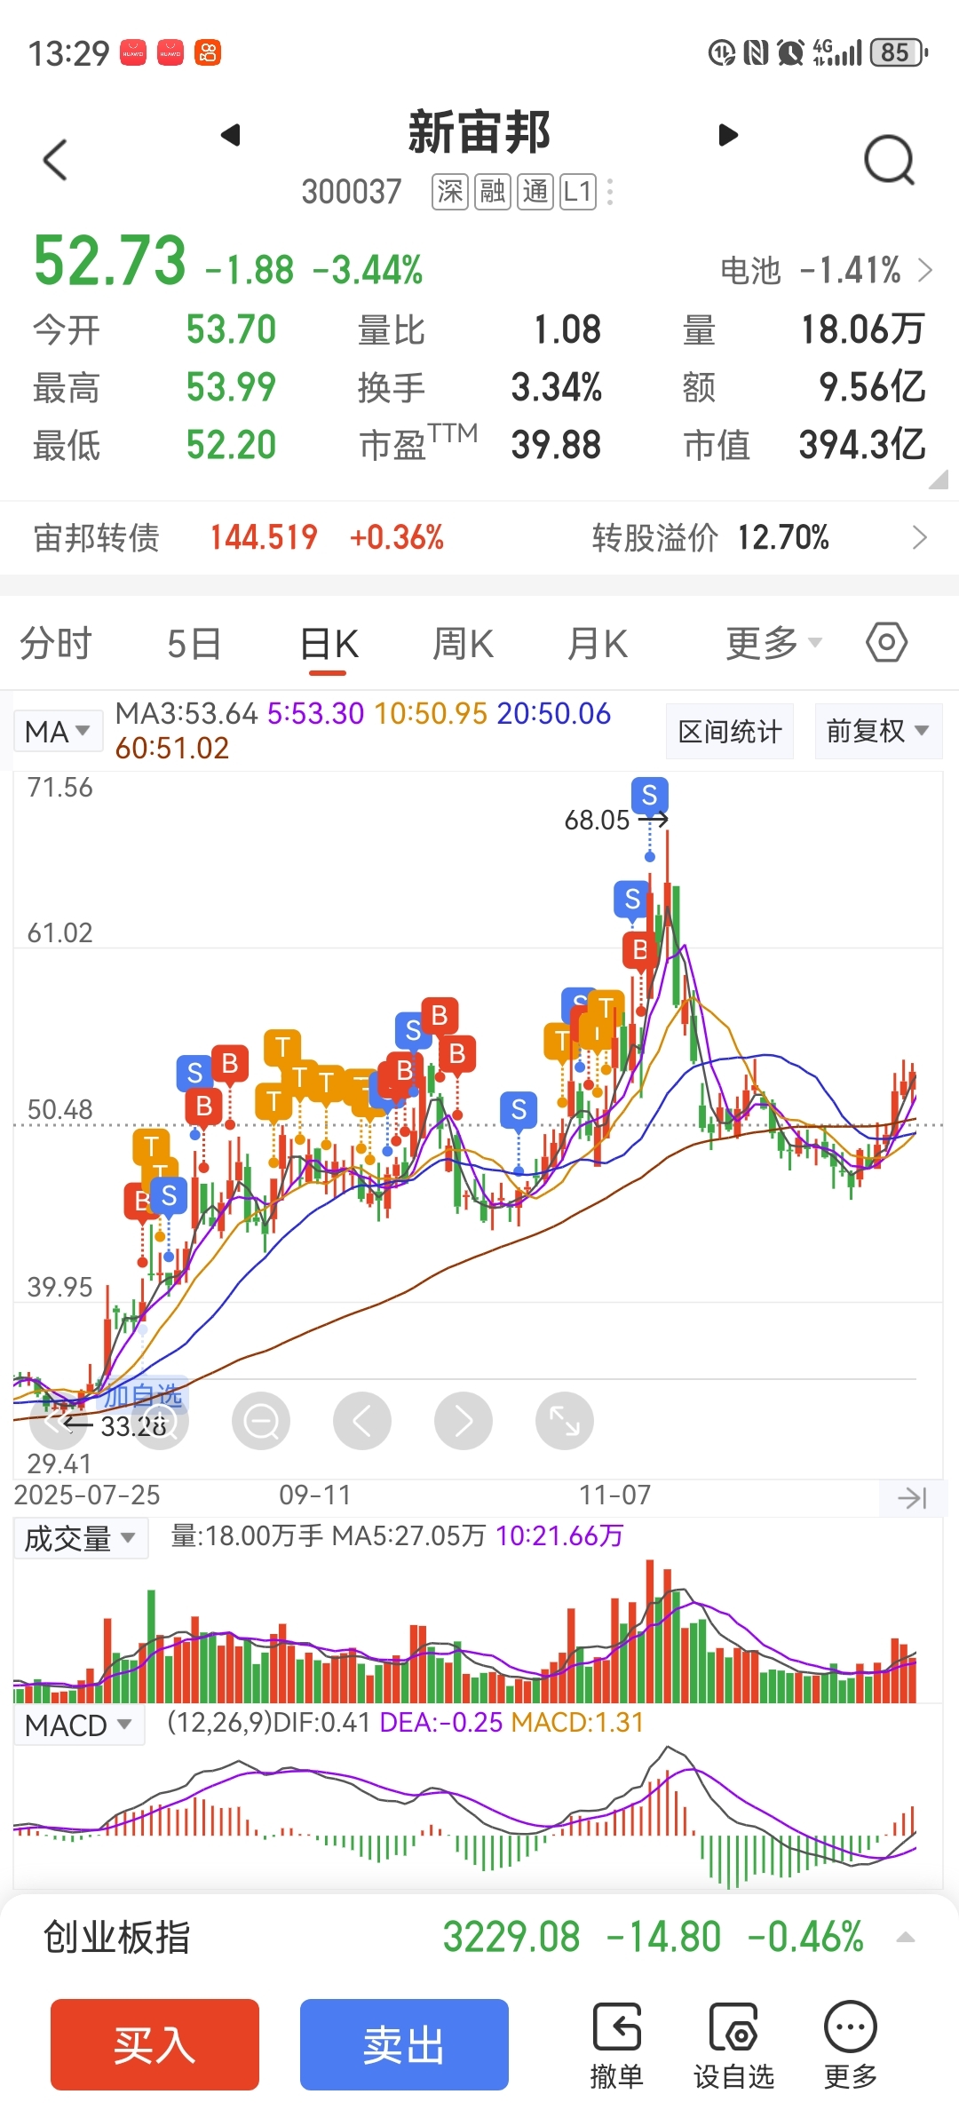Tap the NFC status icon
Screen dimensions: 959x2110
tap(756, 53)
